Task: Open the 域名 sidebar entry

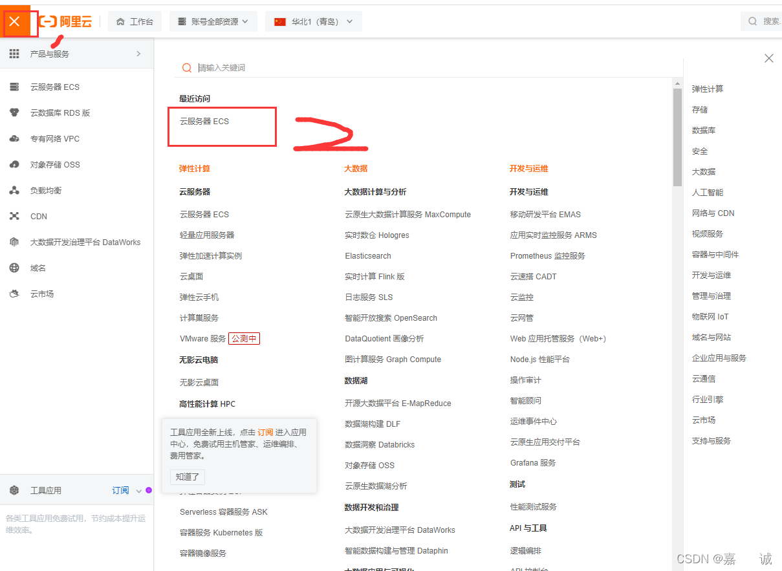Action: click(x=38, y=267)
